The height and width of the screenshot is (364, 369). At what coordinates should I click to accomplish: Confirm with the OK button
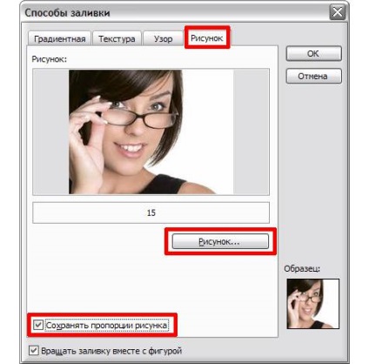[x=313, y=54]
